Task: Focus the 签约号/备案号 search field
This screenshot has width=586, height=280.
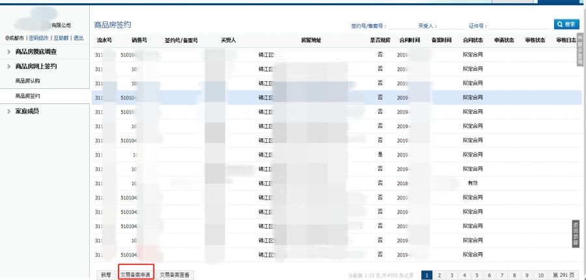Action: pos(402,26)
